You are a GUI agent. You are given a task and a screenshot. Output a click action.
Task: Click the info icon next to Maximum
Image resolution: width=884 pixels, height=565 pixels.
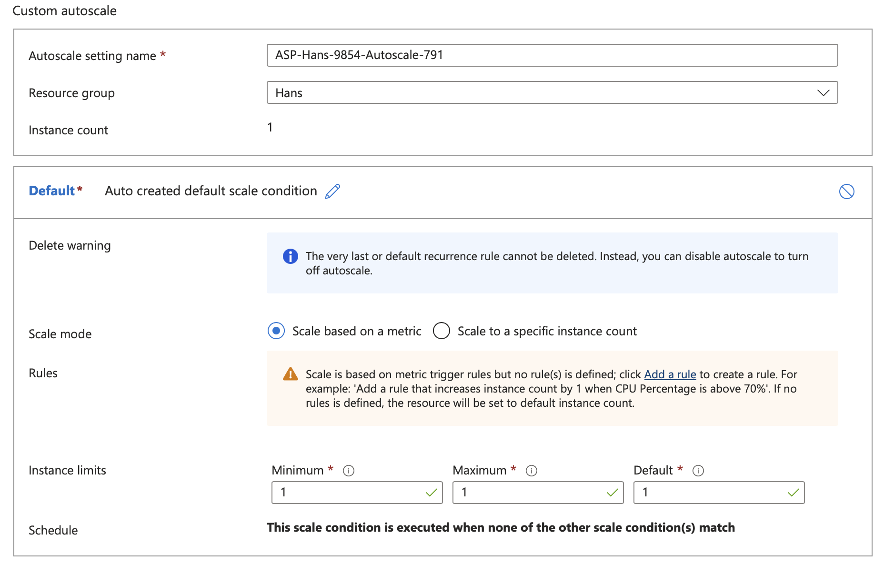[532, 471]
